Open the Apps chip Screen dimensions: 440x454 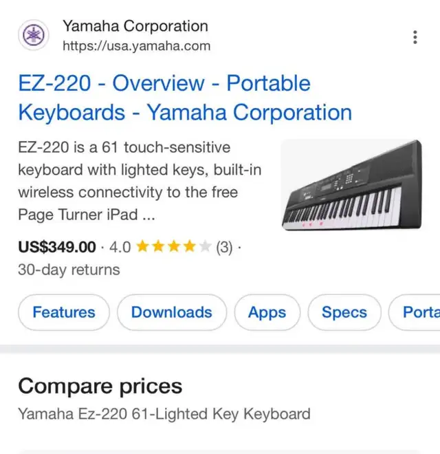(267, 312)
